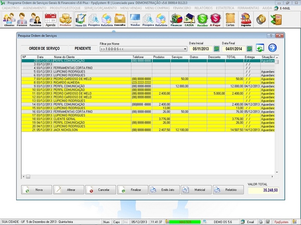Click the Produtos boxes icon
This screenshot has width=301, height=225.
pyautogui.click(x=65, y=19)
